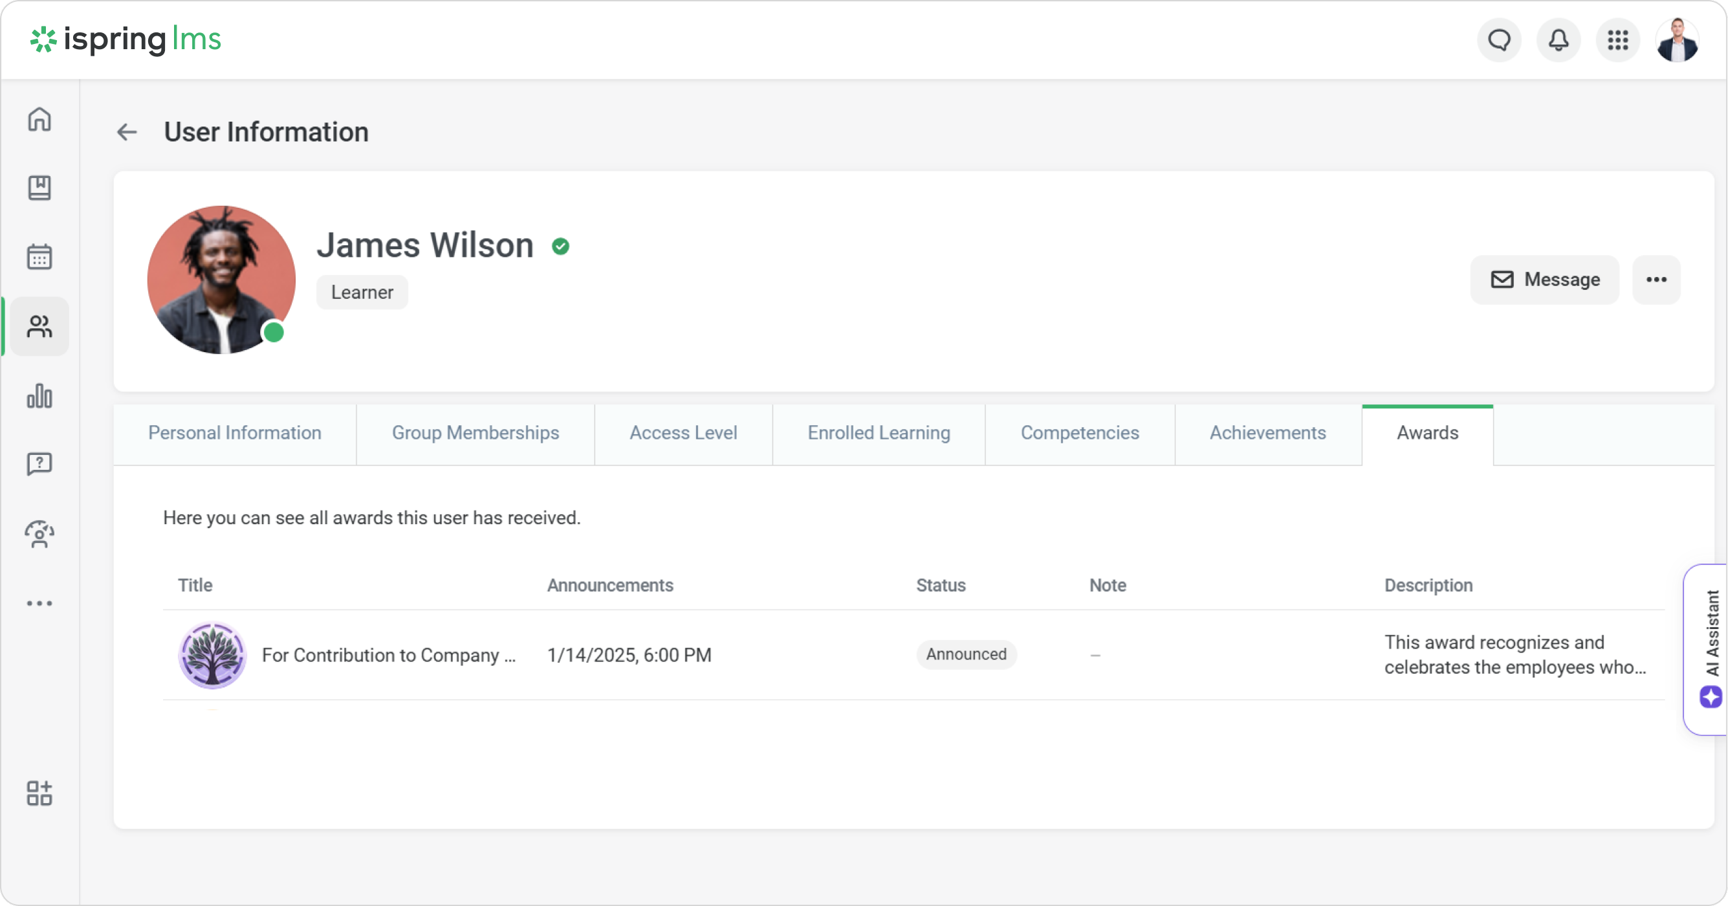The height and width of the screenshot is (906, 1728).
Task: Click the supervisor dashboard sidebar icon
Action: pos(39,534)
